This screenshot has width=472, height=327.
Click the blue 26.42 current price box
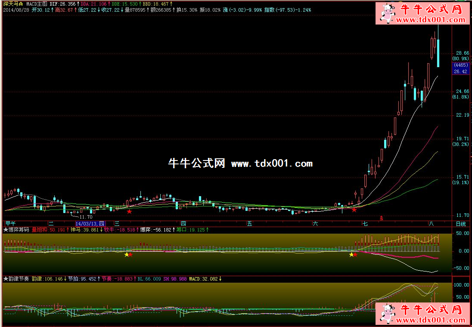click(x=460, y=71)
